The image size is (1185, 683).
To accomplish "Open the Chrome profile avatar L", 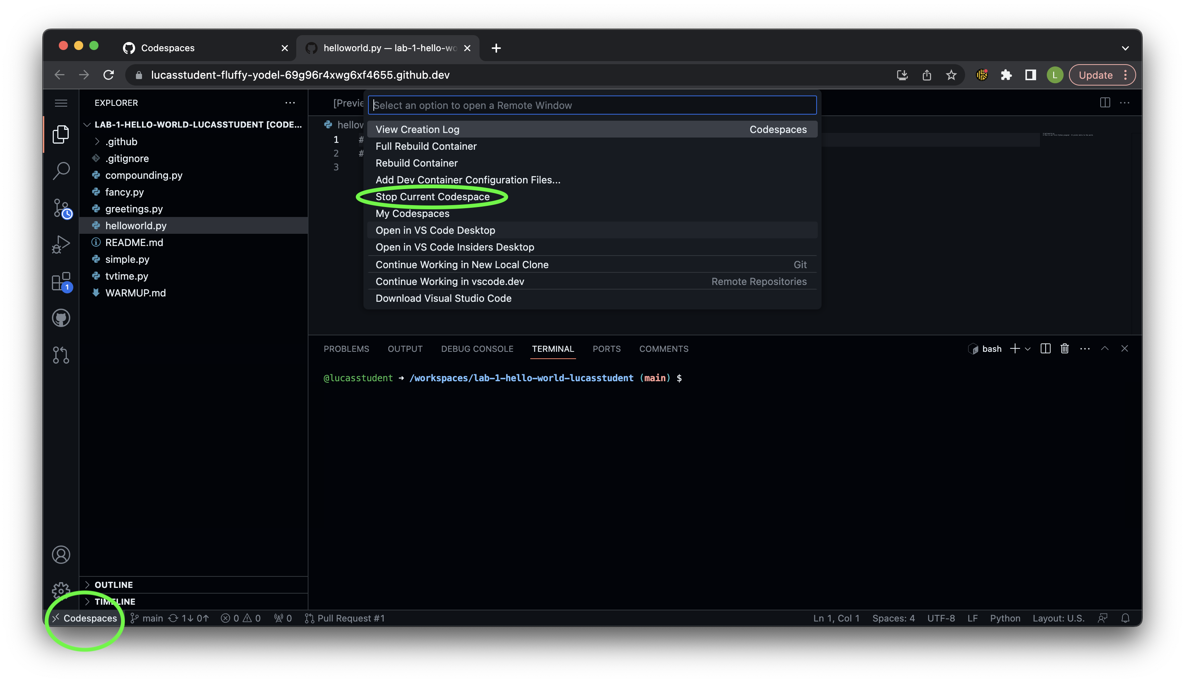I will pos(1055,75).
